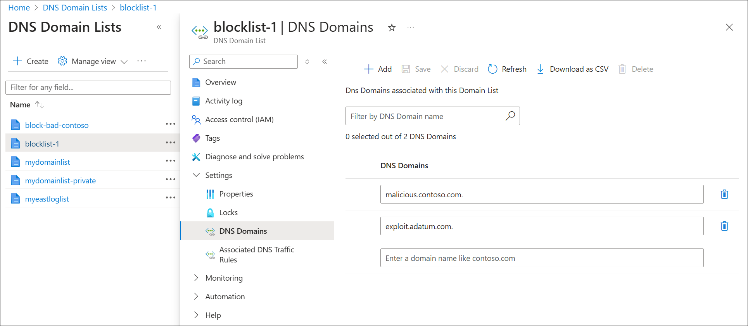Expand the Automation section

197,297
